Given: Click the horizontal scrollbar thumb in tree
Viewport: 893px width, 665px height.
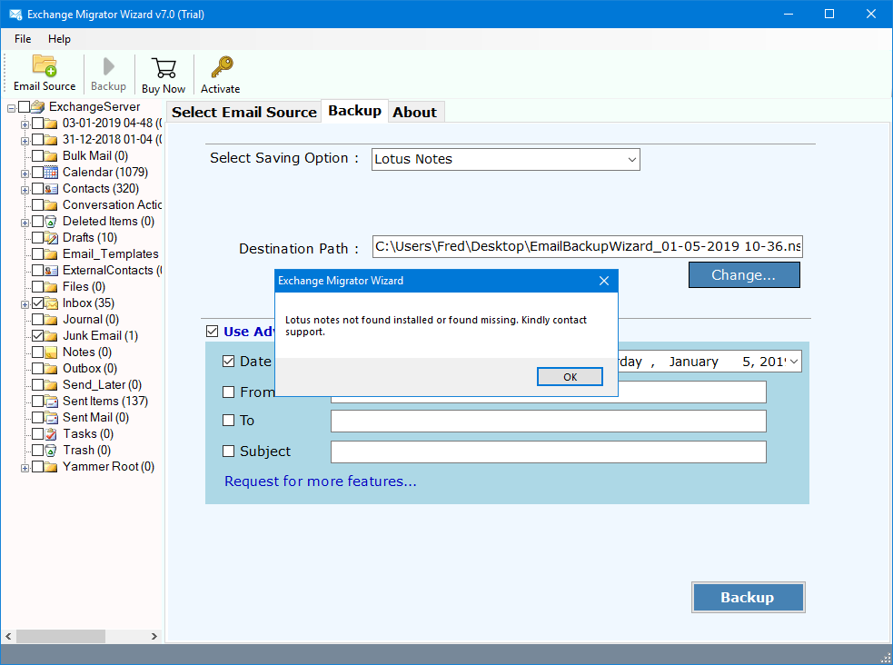Looking at the screenshot, I should click(60, 636).
